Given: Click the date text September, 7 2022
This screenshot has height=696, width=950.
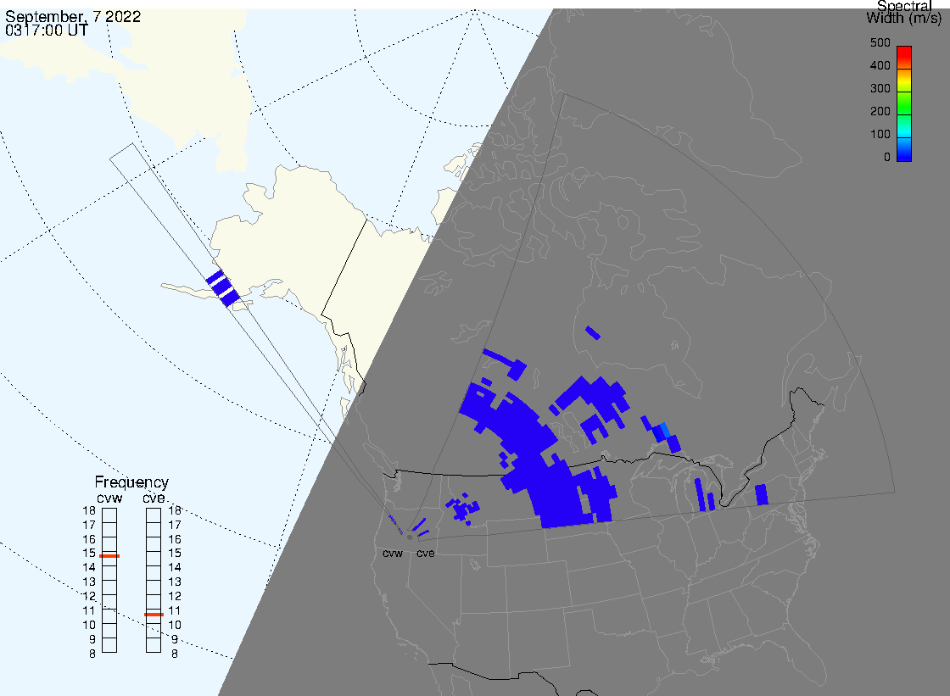Looking at the screenshot, I should 73,16.
